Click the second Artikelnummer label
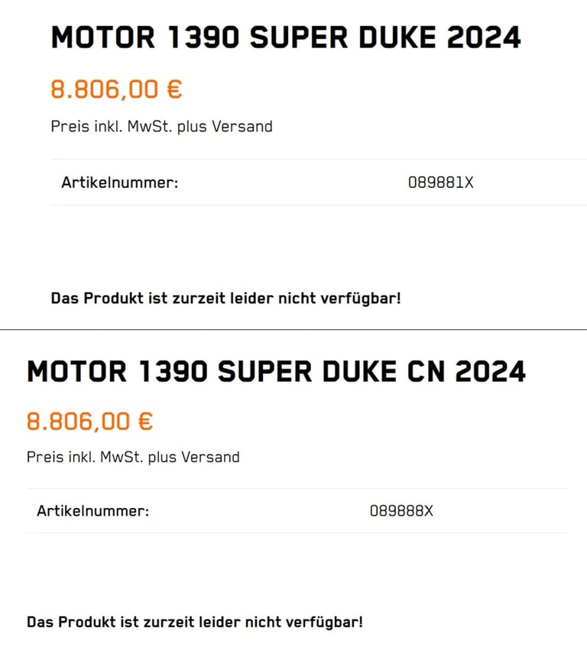This screenshot has width=587, height=660. coord(93,511)
